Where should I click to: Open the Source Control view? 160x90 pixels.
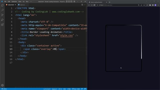pos(2,15)
